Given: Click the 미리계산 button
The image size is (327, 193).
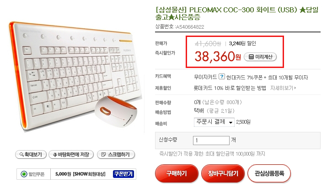Looking at the screenshot, I should 260,57.
